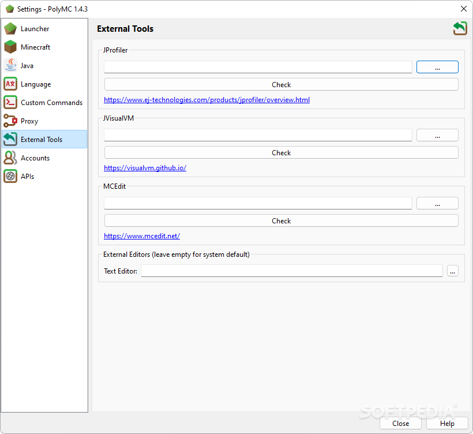Switch to the Java settings page

(44, 65)
